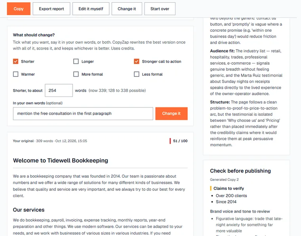Click the Check before publishing heading
This screenshot has height=236, width=301.
240,171
